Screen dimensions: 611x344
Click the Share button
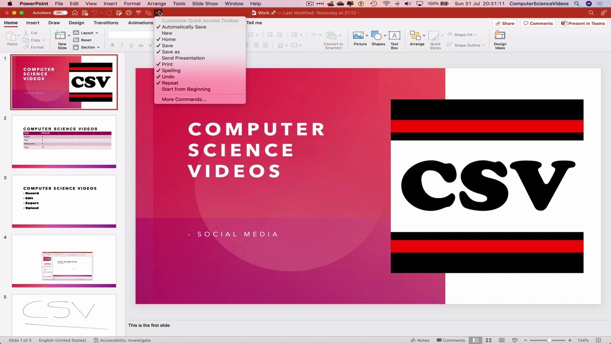(505, 23)
